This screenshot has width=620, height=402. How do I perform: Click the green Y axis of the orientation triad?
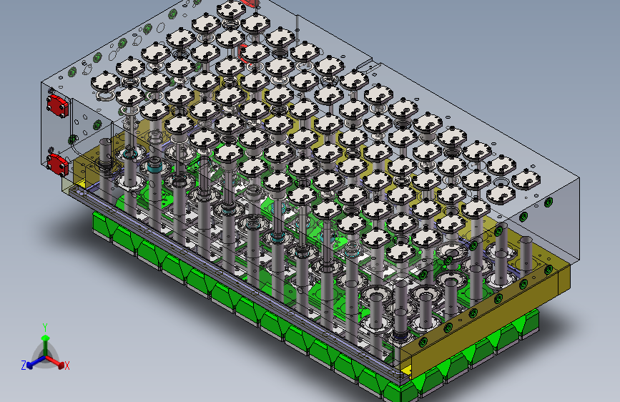(46, 345)
